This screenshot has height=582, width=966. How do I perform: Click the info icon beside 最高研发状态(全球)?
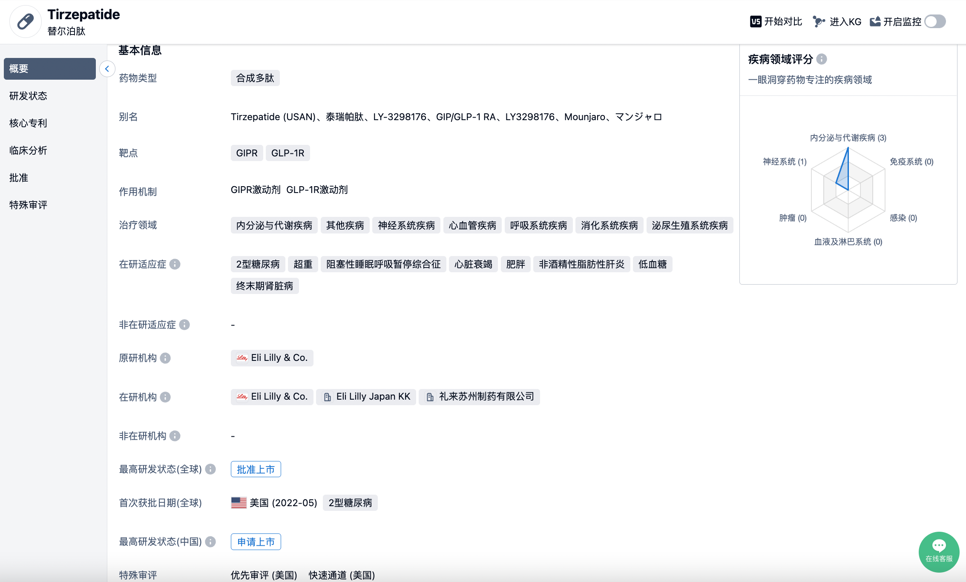[210, 469]
